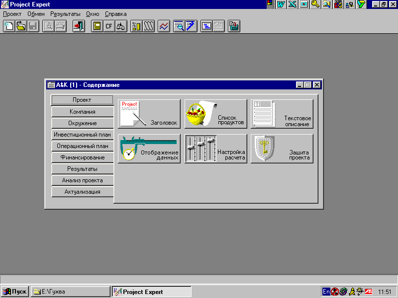Open the Проект menu
The width and height of the screenshot is (398, 298).
[12, 14]
